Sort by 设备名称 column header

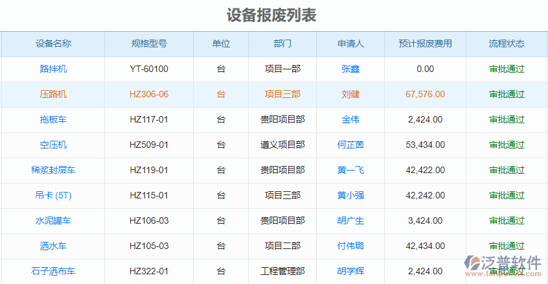[53, 44]
